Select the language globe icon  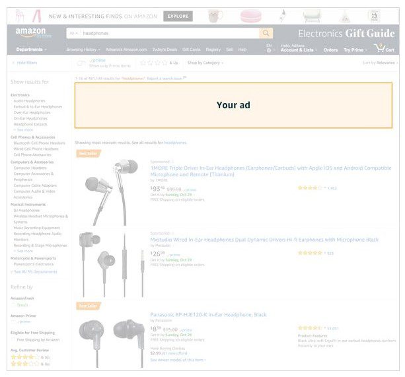point(269,50)
